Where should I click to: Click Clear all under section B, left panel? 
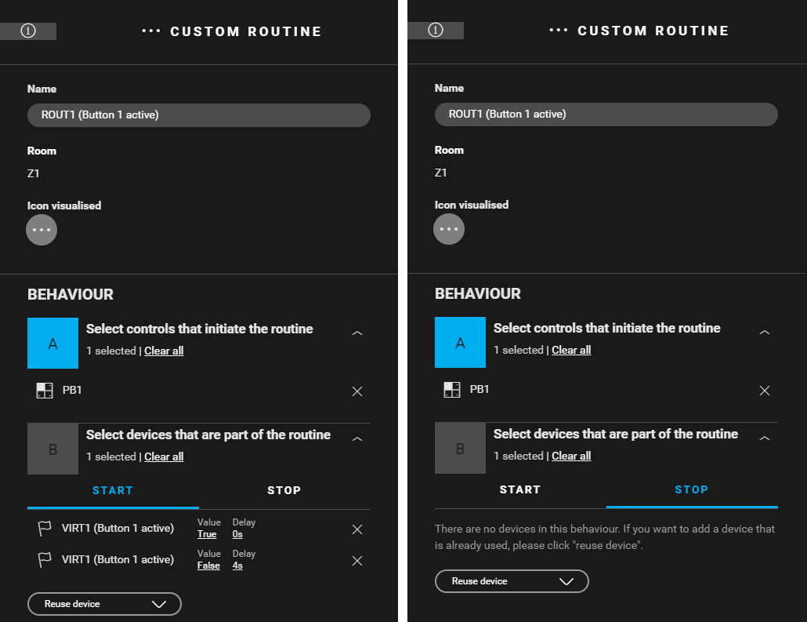click(164, 456)
